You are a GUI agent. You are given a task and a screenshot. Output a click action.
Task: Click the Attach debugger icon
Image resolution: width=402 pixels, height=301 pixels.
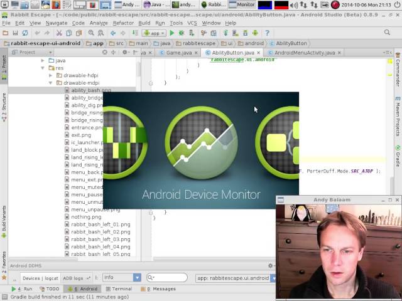point(192,33)
